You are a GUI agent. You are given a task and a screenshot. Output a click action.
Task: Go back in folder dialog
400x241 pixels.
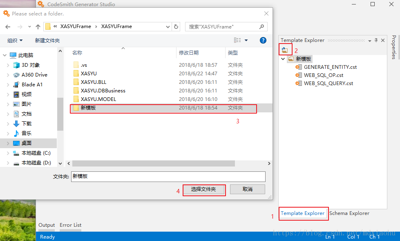[x=8, y=27]
